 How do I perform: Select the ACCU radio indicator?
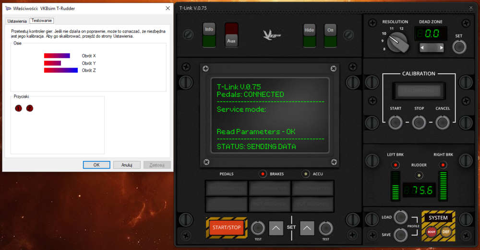305,174
